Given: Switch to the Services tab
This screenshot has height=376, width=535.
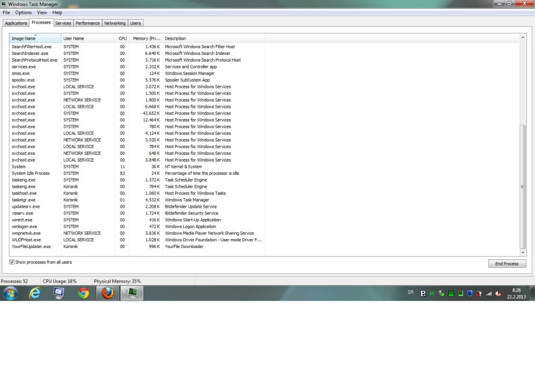Looking at the screenshot, I should point(63,23).
